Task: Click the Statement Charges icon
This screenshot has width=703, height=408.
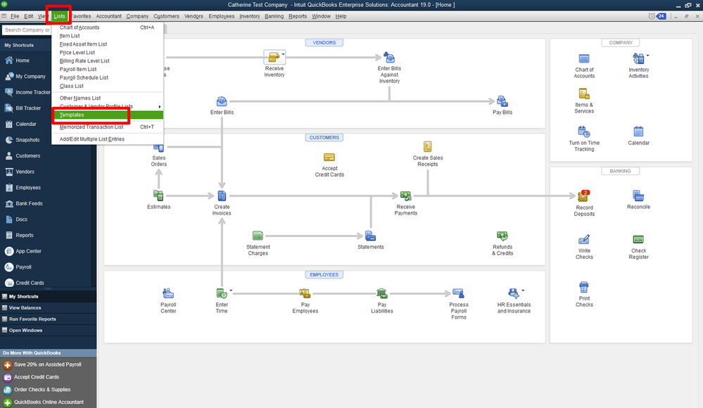Action: click(258, 236)
